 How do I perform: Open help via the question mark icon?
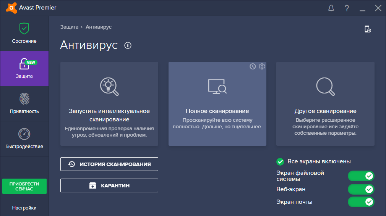(x=347, y=8)
